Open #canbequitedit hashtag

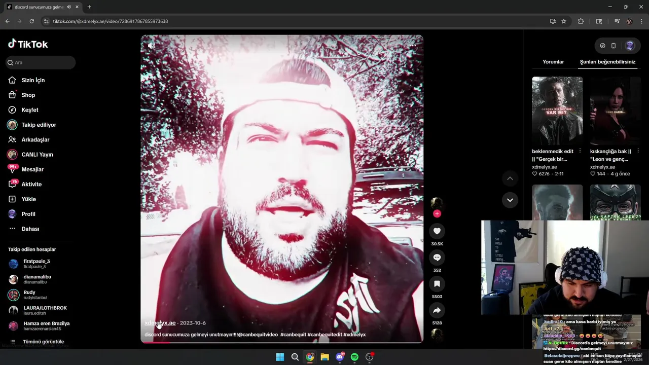click(x=324, y=335)
